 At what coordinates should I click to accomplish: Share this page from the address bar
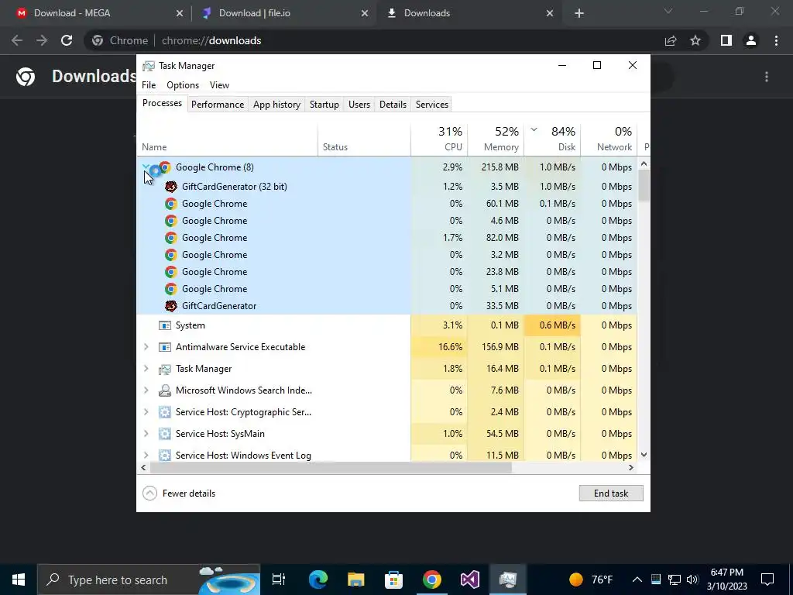[671, 40]
